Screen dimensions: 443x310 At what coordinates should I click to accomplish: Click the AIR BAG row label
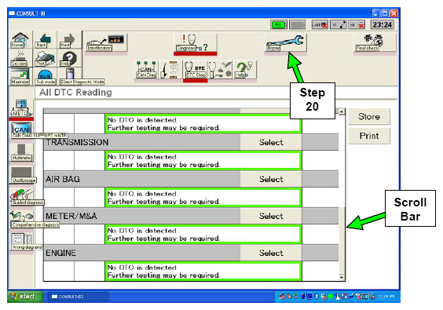(x=63, y=179)
